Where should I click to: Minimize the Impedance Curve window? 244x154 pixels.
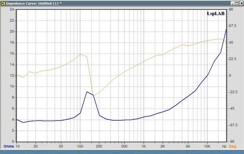pyautogui.click(x=233, y=3)
